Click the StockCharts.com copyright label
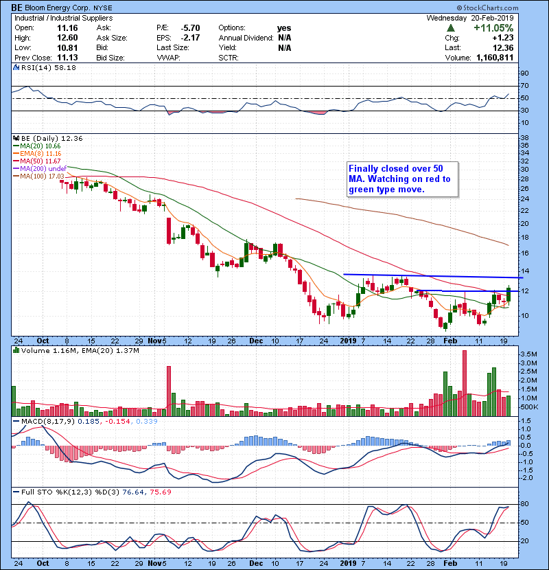Screen dimensions: 549x570 click(488, 8)
